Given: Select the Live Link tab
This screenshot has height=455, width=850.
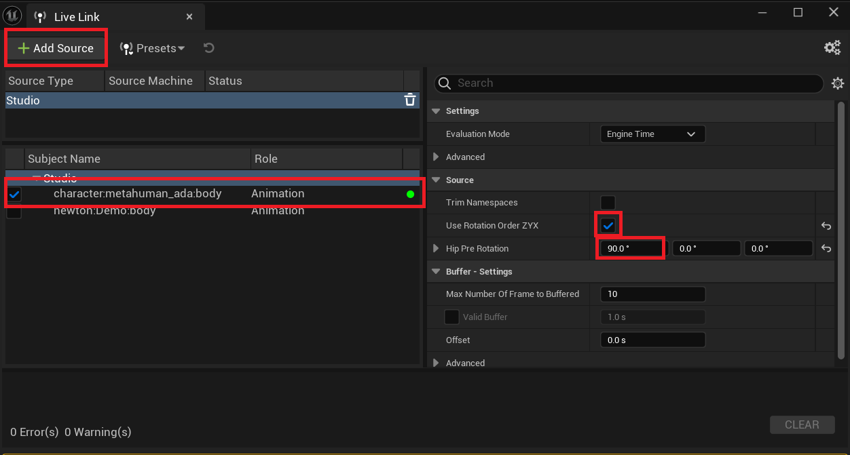Looking at the screenshot, I should 114,17.
